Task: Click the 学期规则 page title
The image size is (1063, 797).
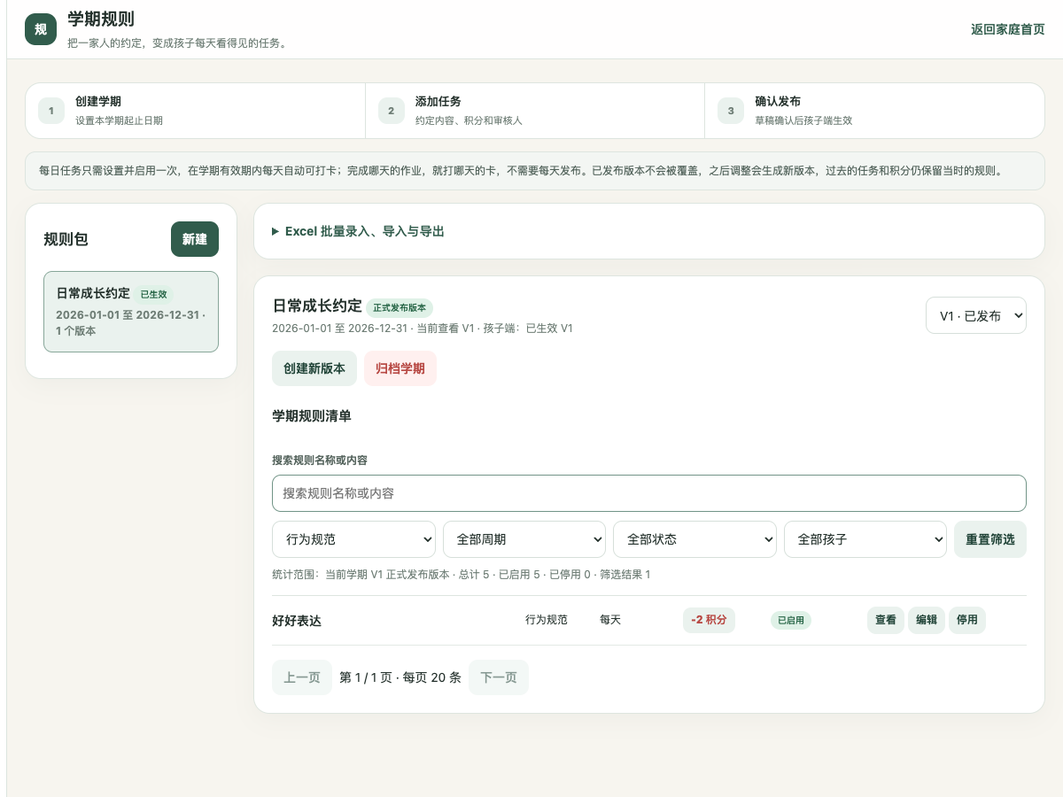Action: pyautogui.click(x=101, y=19)
